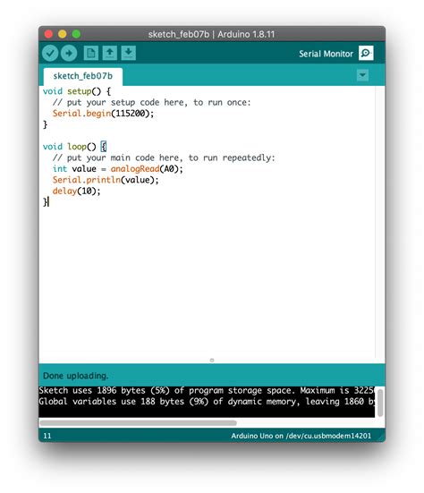Screen dimensions: 424x493
Task: Expand the tab options dropdown arrow
Action: click(362, 75)
